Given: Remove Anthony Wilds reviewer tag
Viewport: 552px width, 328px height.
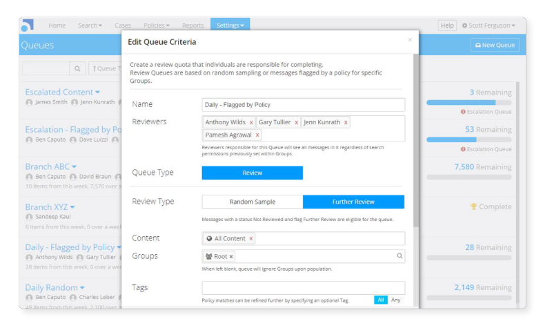Looking at the screenshot, I should [251, 123].
